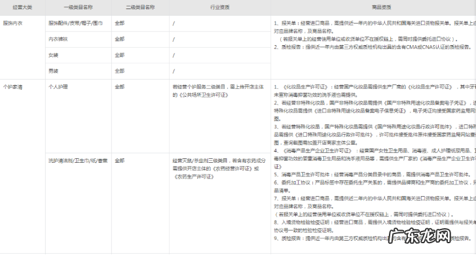Click item 1 《化妆品生产许可证》 line
Screen dimensions: 476x255
click(x=375, y=87)
